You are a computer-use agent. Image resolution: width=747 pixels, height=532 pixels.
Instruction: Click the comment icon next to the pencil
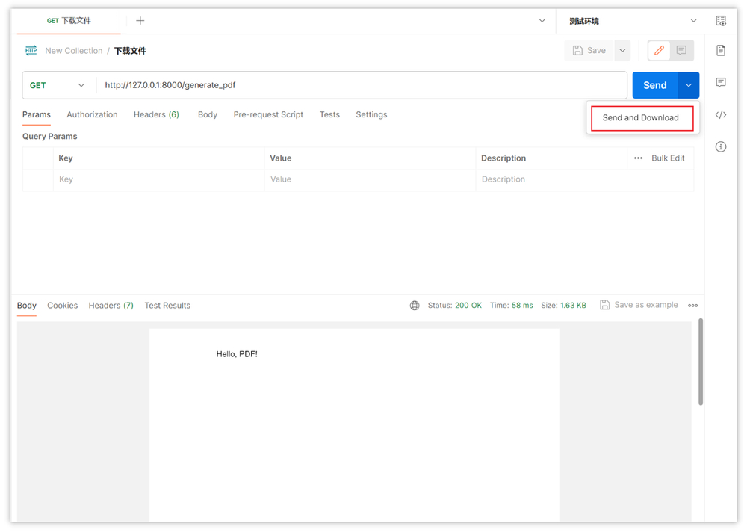tap(681, 50)
